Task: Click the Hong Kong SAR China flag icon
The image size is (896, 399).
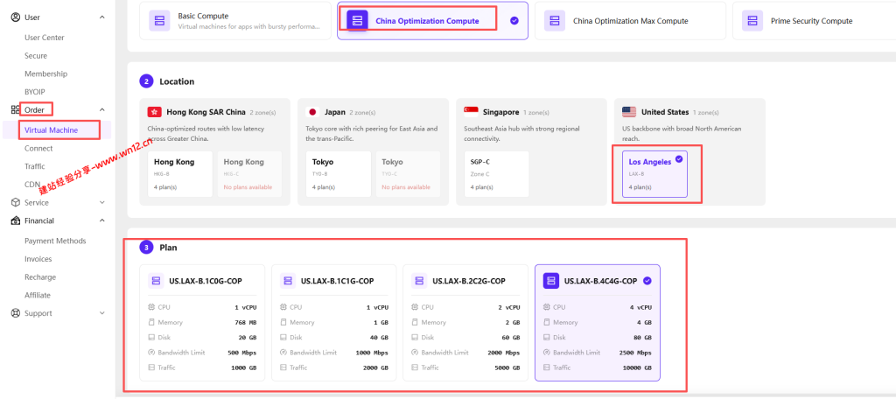Action: [x=154, y=112]
